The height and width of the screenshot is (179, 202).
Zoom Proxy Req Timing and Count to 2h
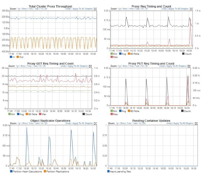click(x=147, y=9)
